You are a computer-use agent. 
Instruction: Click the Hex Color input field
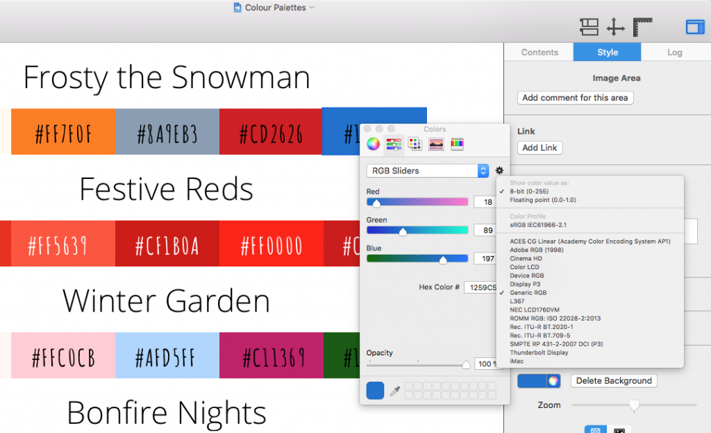coord(482,286)
